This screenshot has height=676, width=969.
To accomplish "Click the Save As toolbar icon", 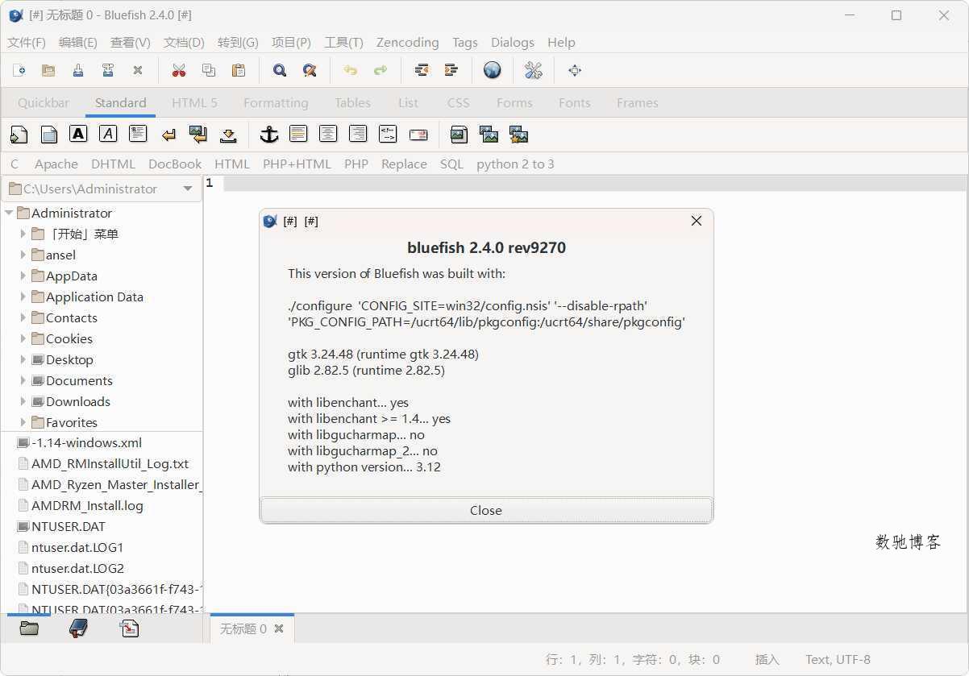I will (x=108, y=70).
